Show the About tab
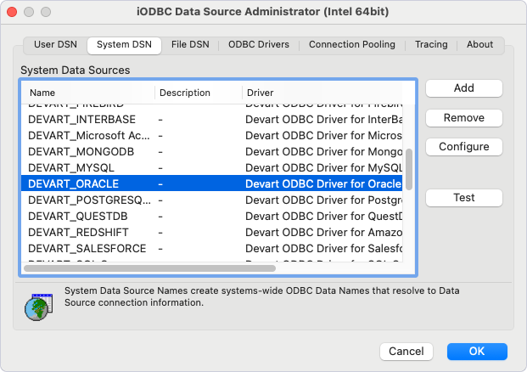Screen dimensions: 527x372 (x=479, y=45)
